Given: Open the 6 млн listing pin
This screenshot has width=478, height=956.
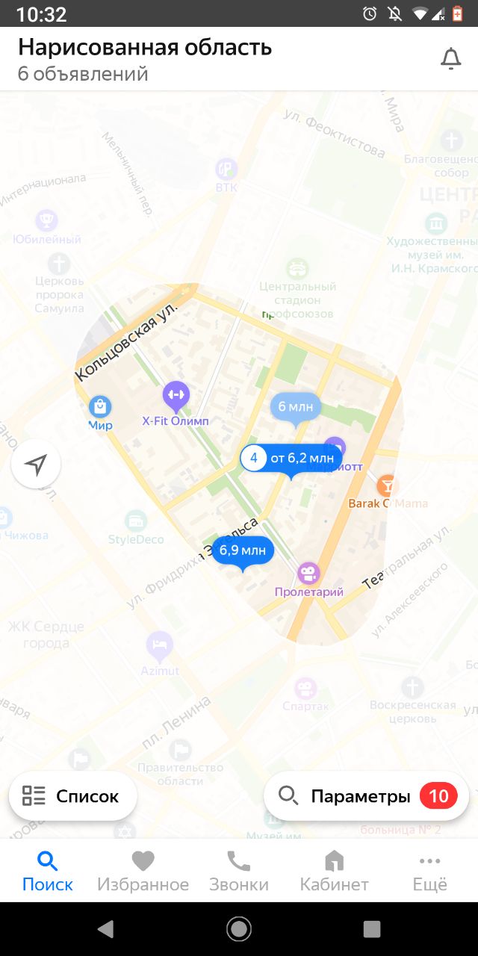Looking at the screenshot, I should [x=296, y=408].
